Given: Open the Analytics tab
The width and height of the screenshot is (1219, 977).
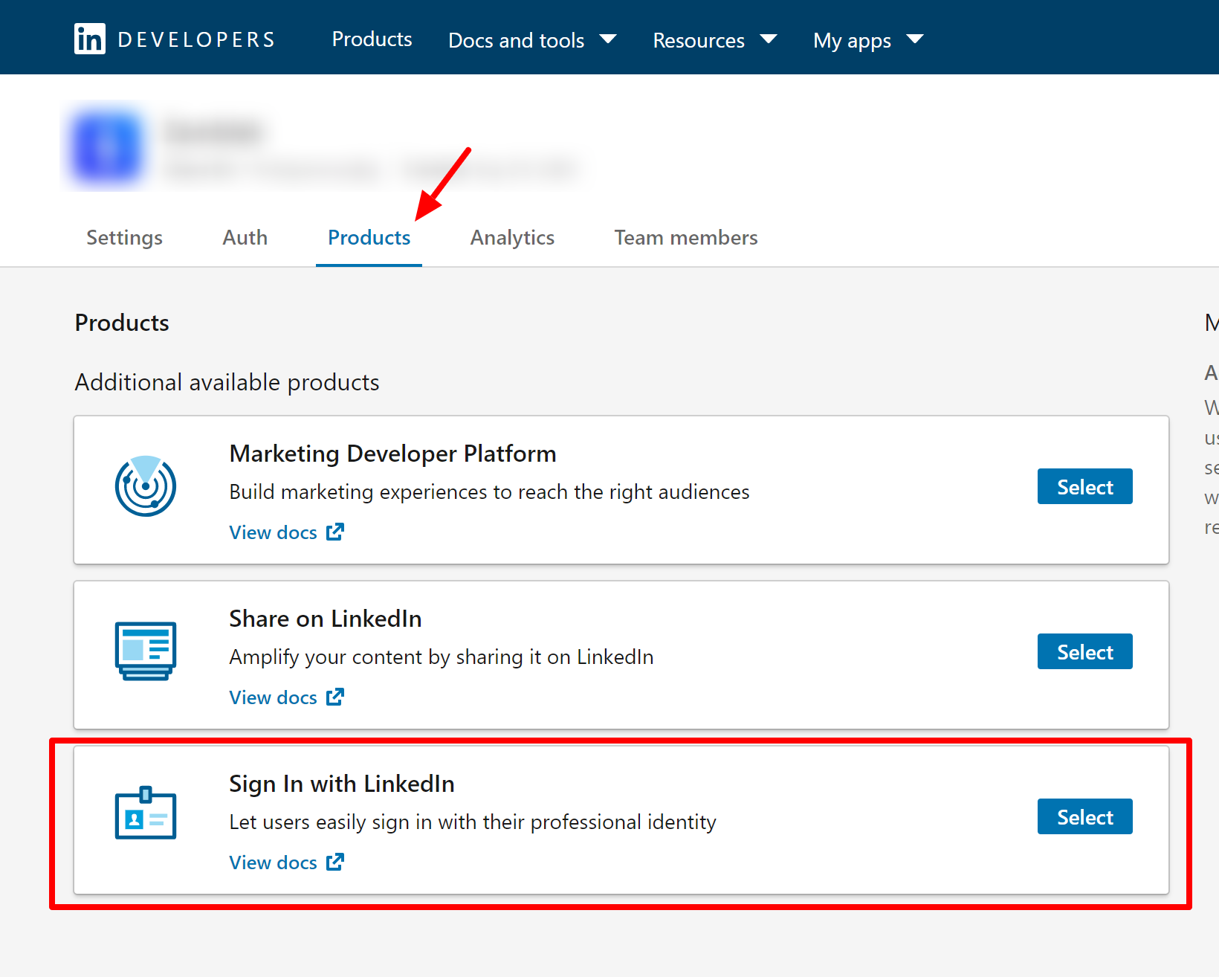Looking at the screenshot, I should click(x=512, y=238).
